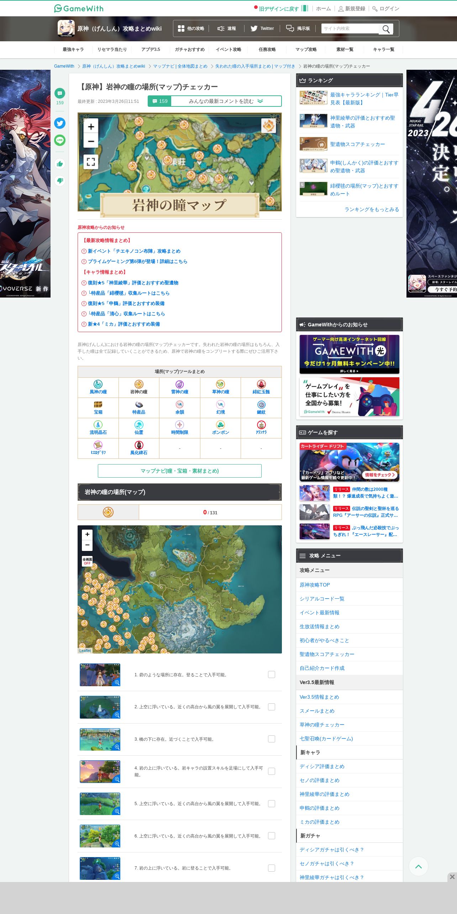Check off oculus number 4
This screenshot has height=914, width=457.
tap(272, 771)
